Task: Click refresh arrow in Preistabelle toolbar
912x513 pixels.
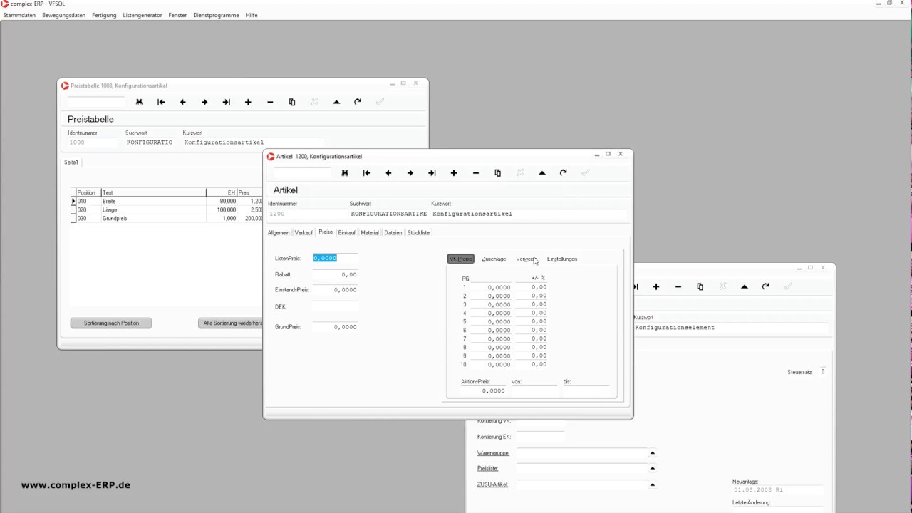Action: coord(358,102)
